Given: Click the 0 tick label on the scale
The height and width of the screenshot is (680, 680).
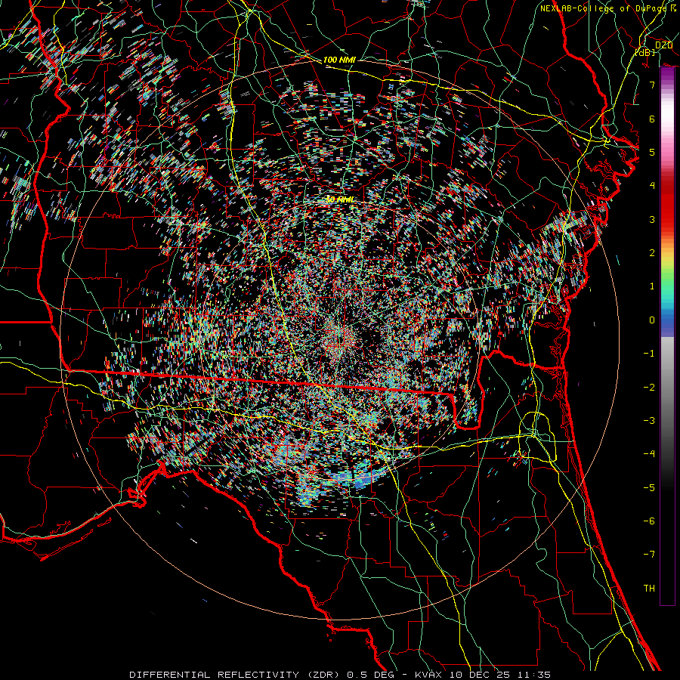Looking at the screenshot, I should point(652,320).
